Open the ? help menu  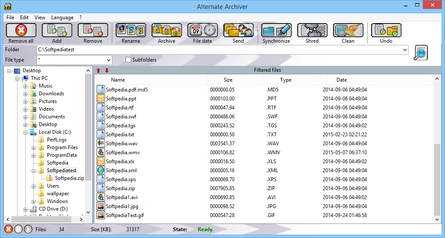(x=81, y=18)
